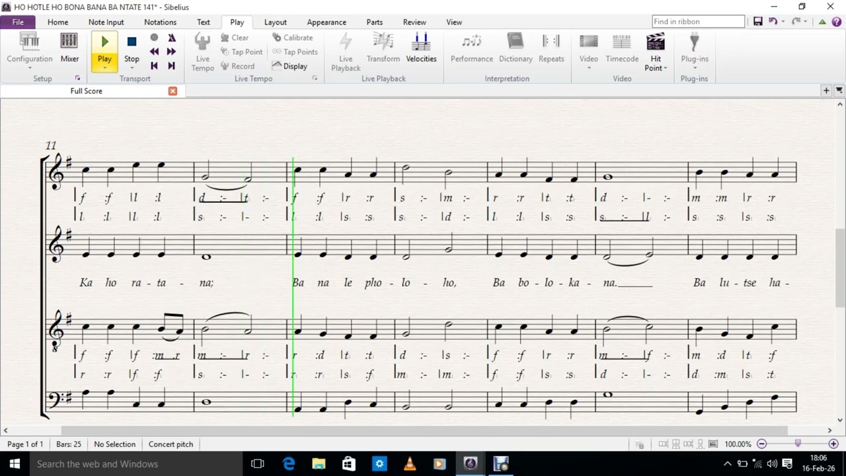Open the switch tabs dropdown menu
Screen dimensions: 846x476
pyautogui.click(x=839, y=91)
